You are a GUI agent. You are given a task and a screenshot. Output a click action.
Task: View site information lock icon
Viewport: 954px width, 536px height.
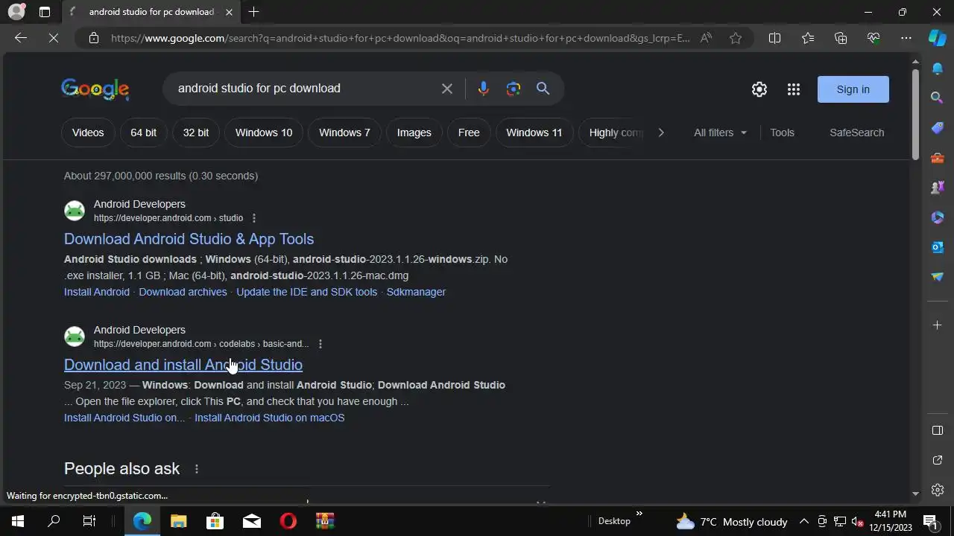(93, 38)
